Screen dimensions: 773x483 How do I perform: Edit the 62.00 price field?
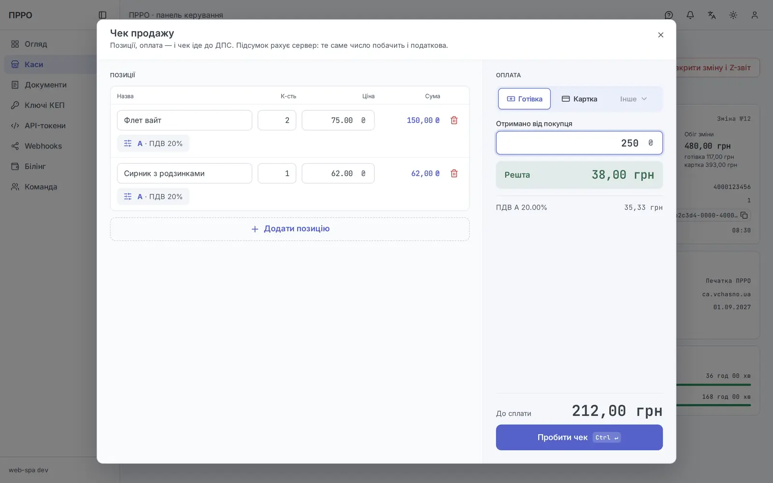tap(338, 173)
